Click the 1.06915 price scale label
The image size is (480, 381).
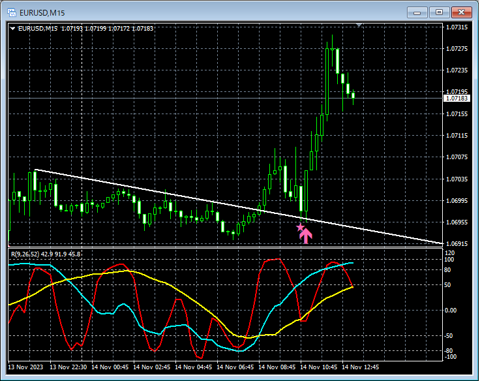457,244
